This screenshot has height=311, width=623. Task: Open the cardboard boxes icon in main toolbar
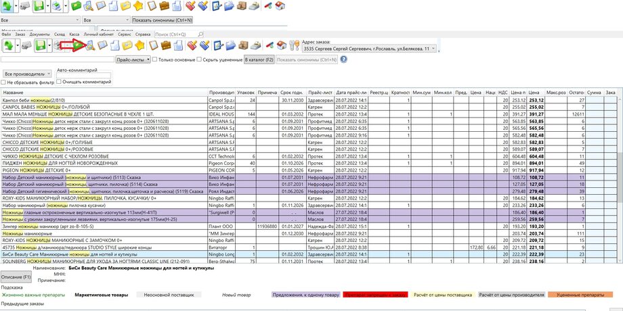(x=242, y=45)
